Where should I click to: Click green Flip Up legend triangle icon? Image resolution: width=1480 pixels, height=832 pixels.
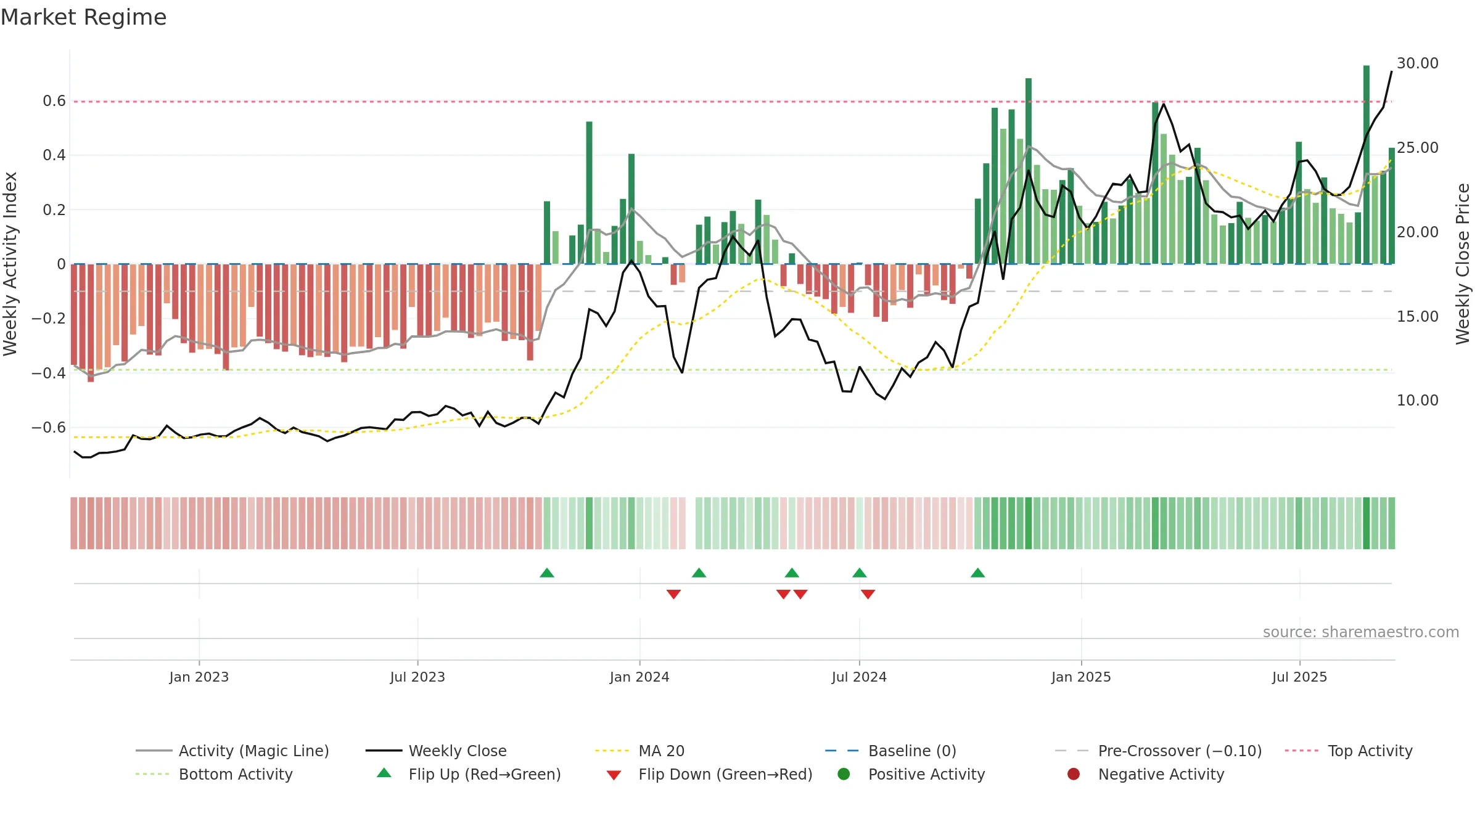[384, 773]
